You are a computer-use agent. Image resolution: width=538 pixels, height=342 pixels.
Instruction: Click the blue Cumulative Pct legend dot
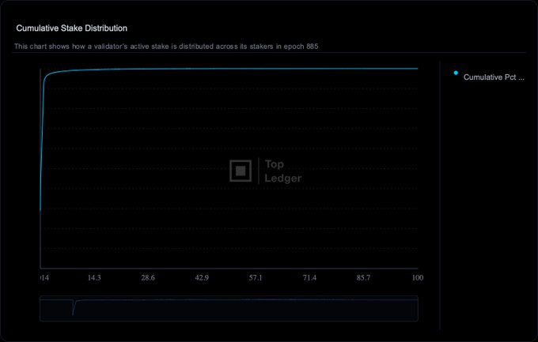coord(456,73)
